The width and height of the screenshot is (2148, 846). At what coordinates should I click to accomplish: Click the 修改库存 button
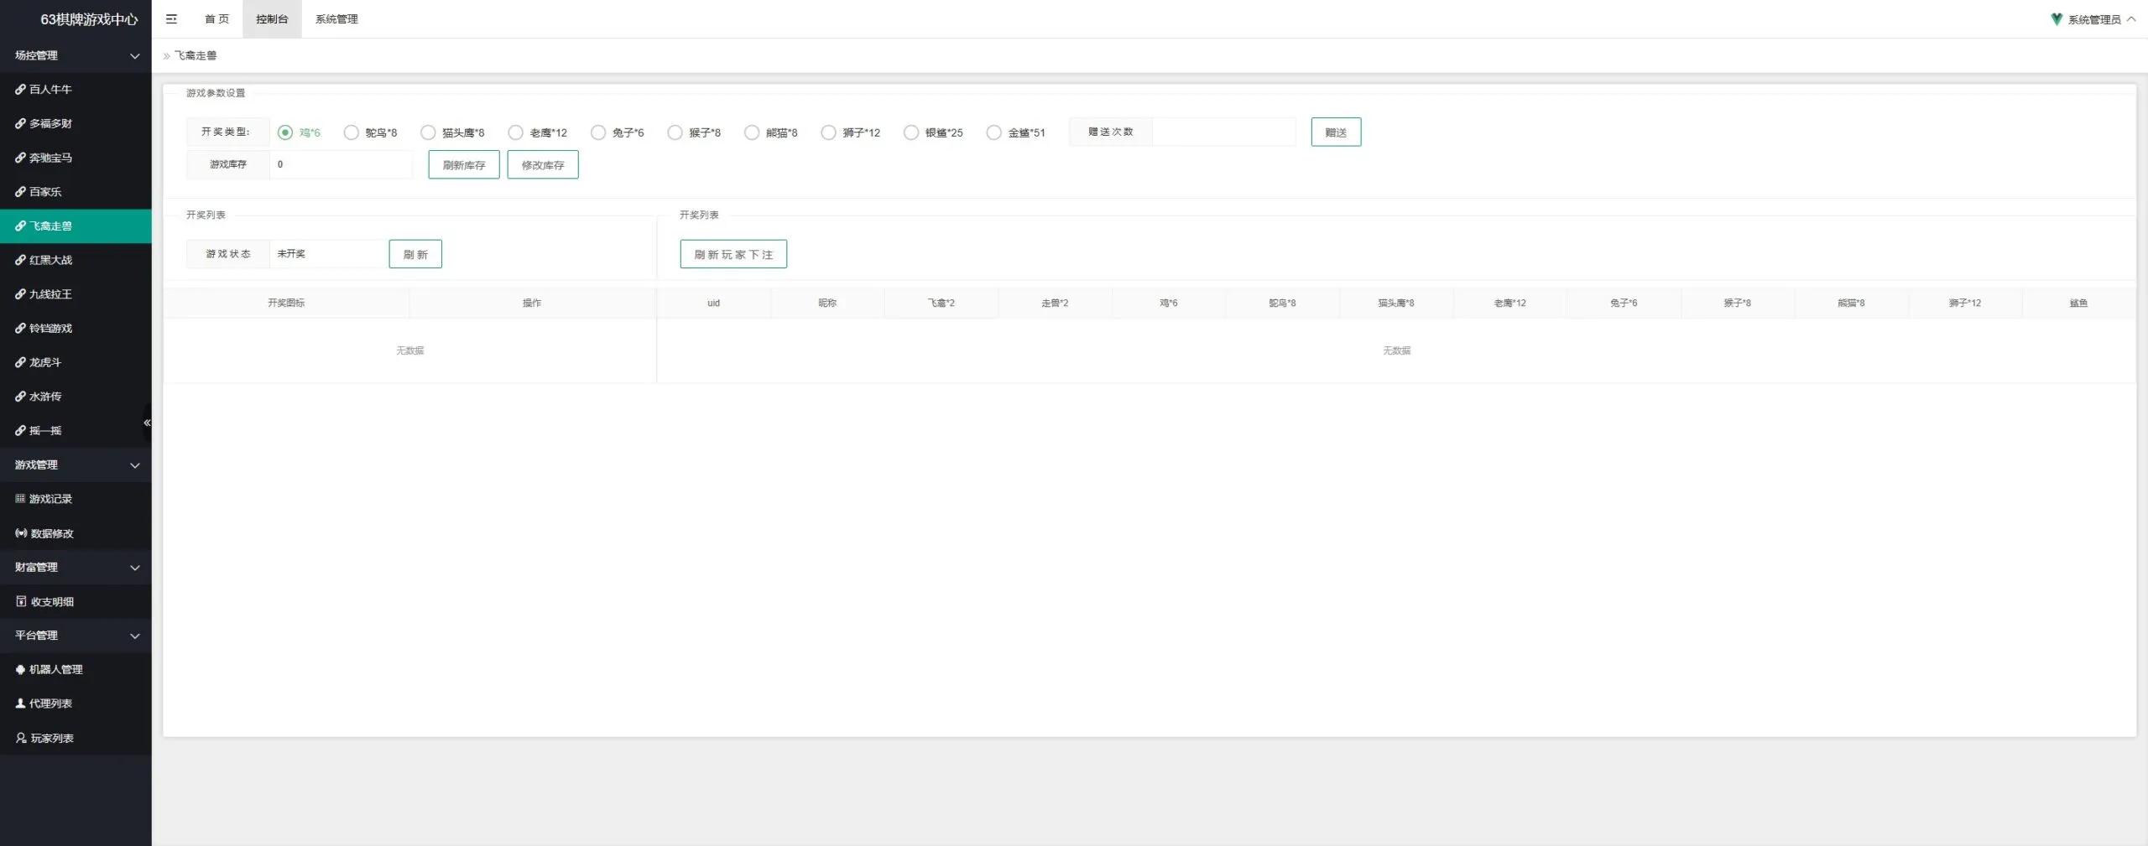pos(543,165)
